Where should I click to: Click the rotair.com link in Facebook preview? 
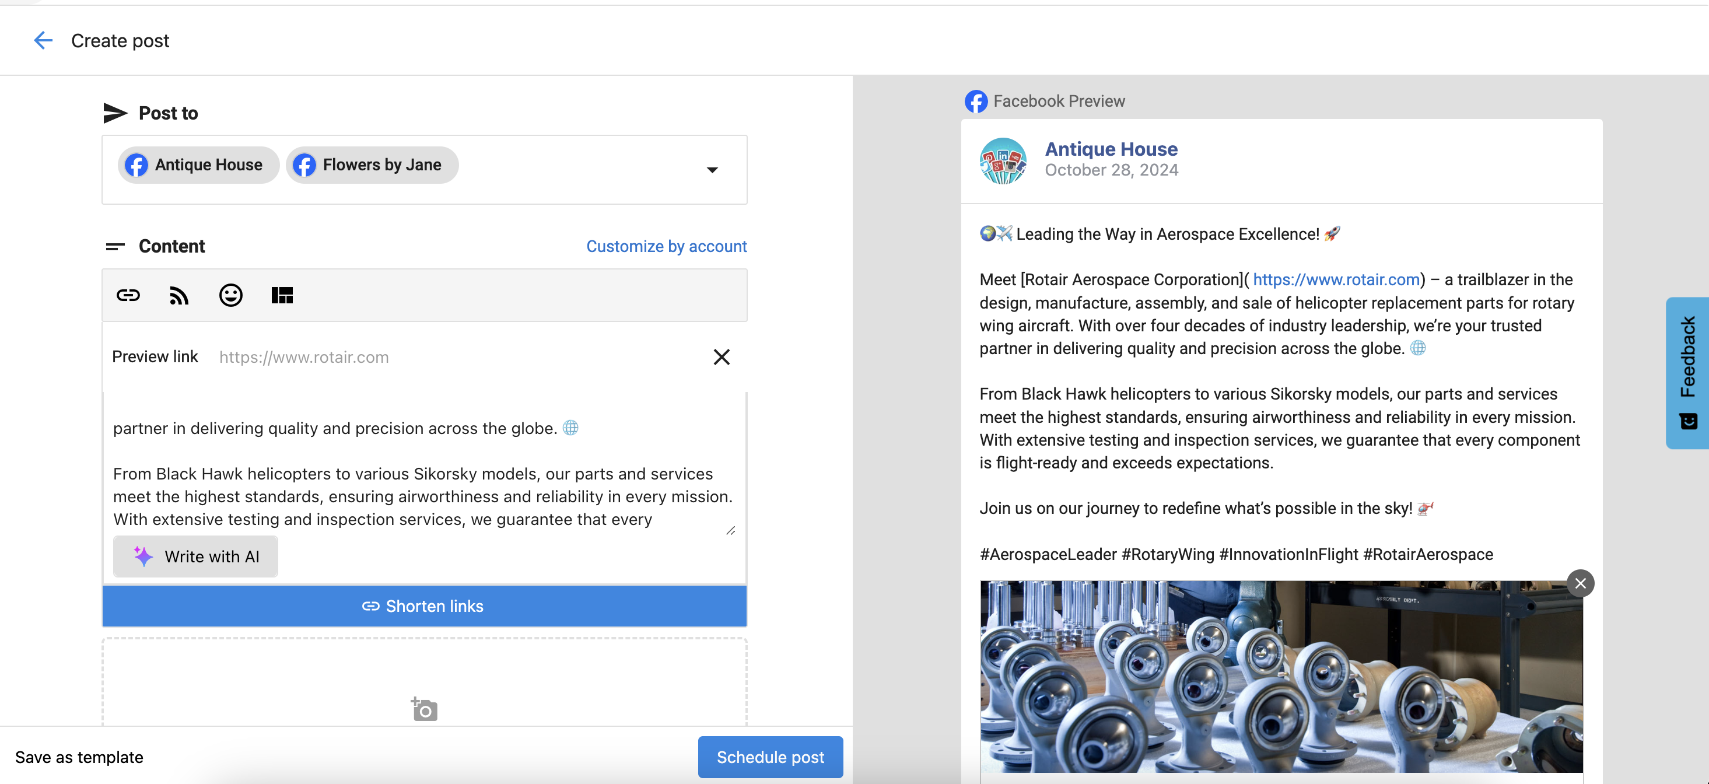click(1336, 280)
